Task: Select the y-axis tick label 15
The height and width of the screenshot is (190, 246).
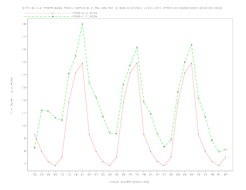Action: (x=24, y=62)
